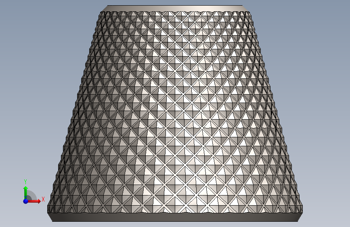The image size is (350, 227).
Task: Select the smooth chamfer band at the cone top
Action: point(175,8)
